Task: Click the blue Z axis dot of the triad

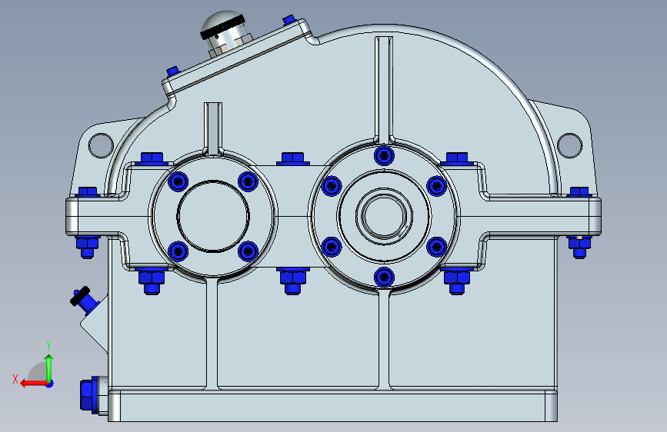Action: 50,384
